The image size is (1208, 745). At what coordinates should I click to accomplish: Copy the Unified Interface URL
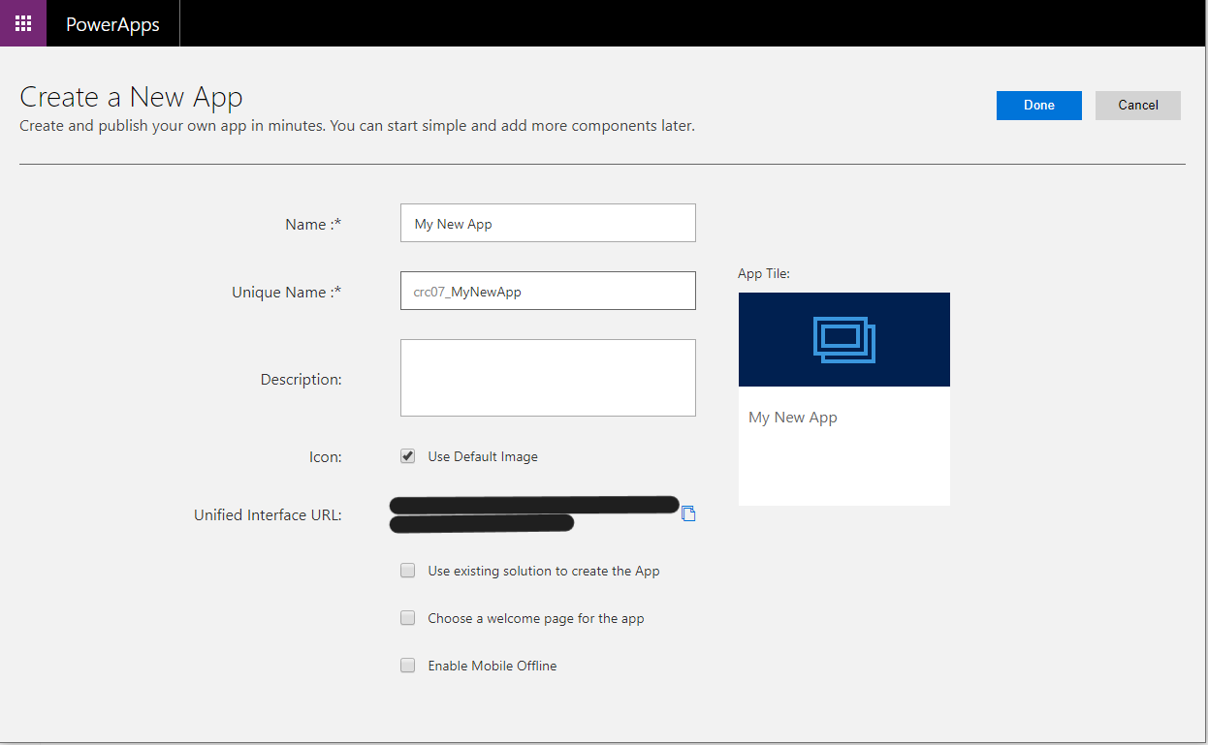[688, 513]
